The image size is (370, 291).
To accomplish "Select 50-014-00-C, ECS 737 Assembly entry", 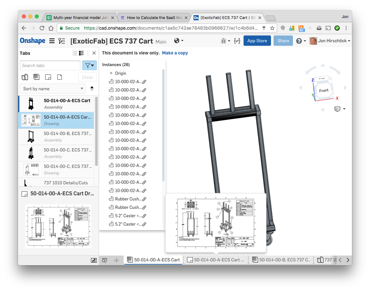I will point(56,153).
